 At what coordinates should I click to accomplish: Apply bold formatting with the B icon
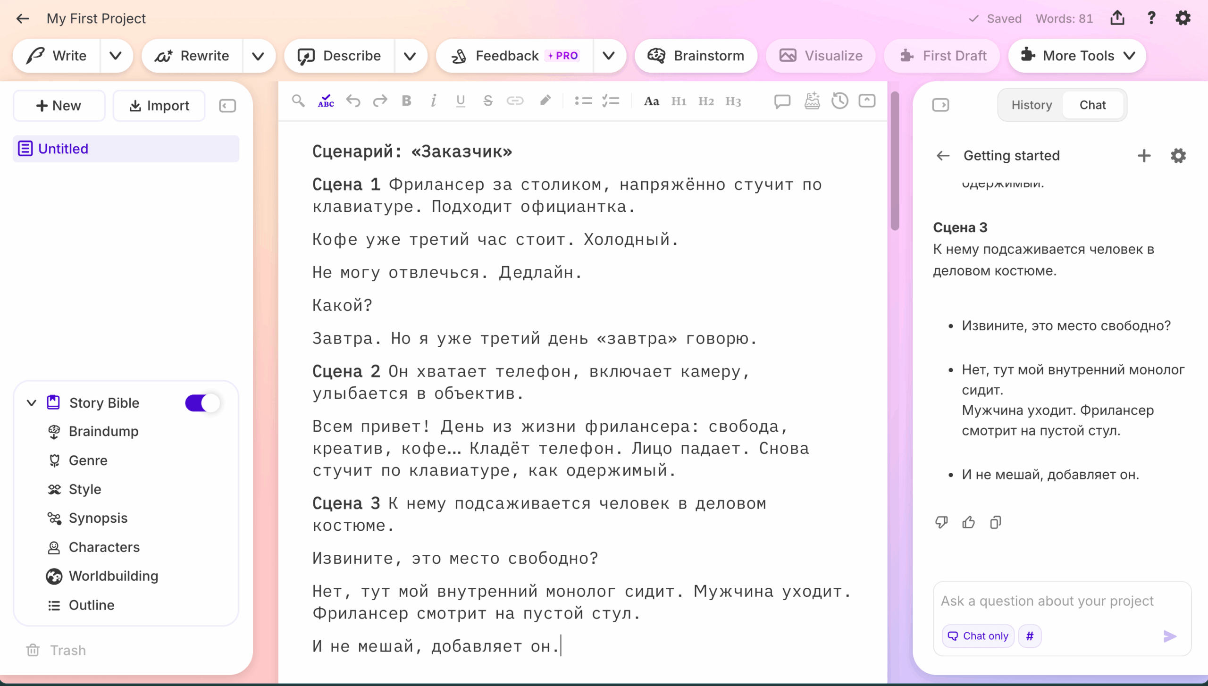[x=406, y=100]
